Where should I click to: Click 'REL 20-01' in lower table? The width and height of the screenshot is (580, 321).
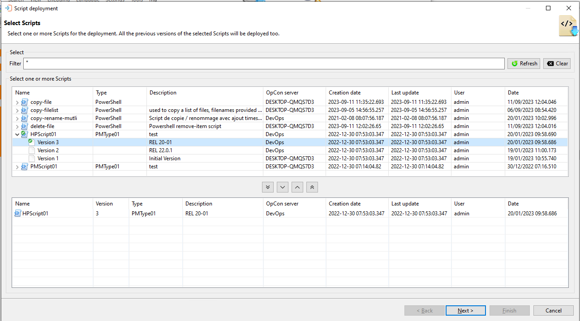pos(197,214)
